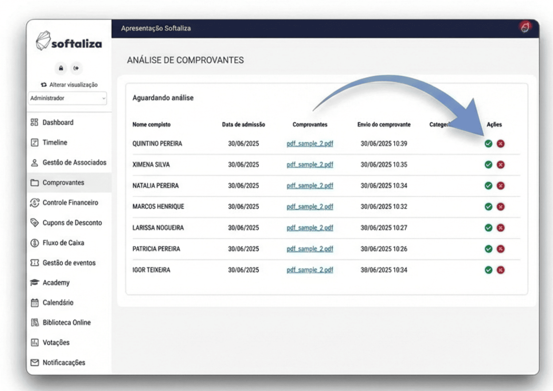Viewport: 553px width, 391px height.
Task: Click the Softaliza logo
Action: (x=69, y=41)
